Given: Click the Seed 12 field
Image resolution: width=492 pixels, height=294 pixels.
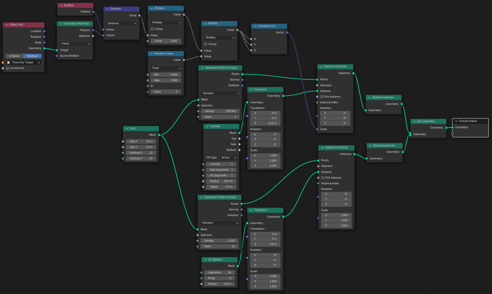Looking at the screenshot, I should [x=219, y=246].
